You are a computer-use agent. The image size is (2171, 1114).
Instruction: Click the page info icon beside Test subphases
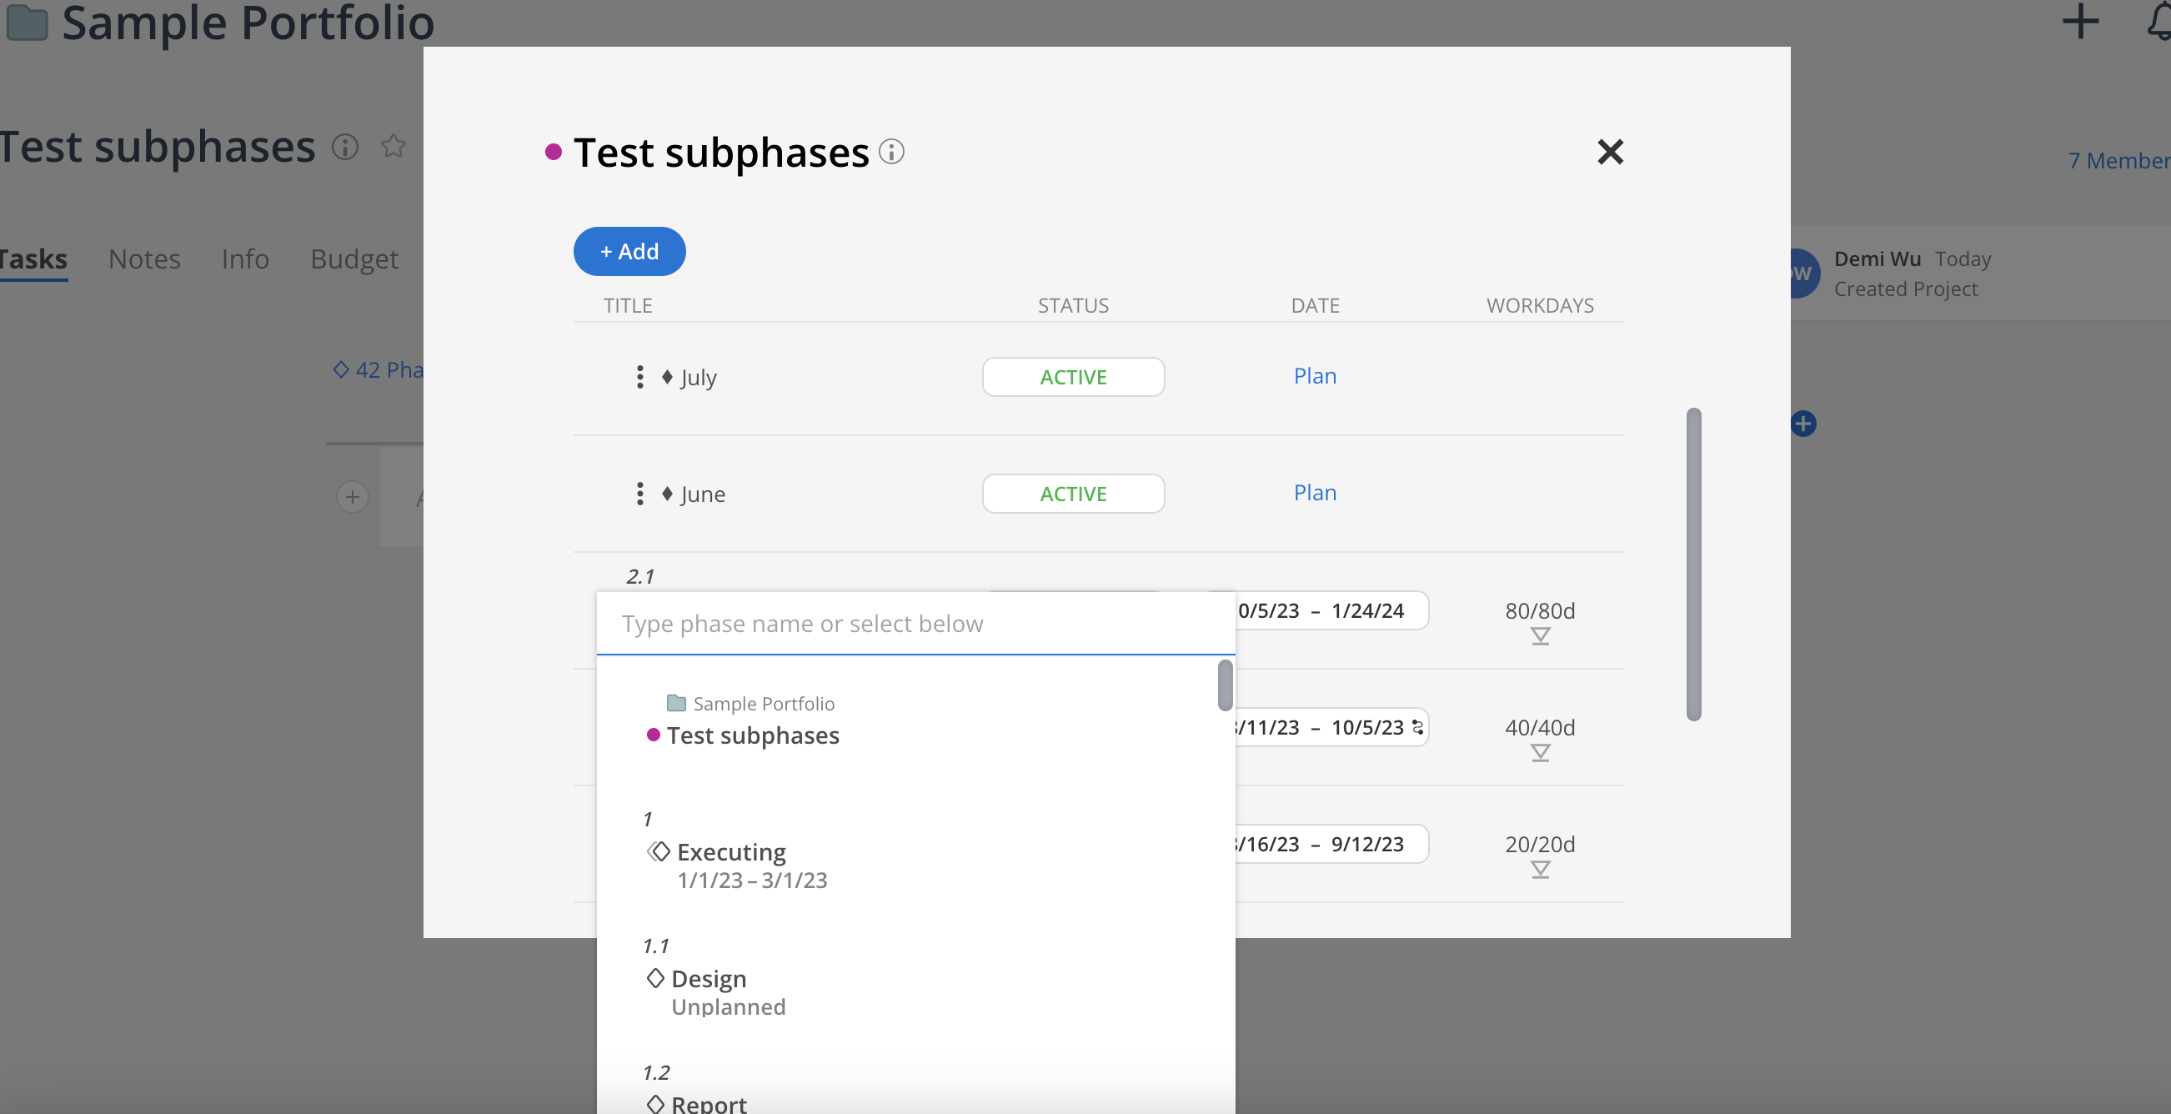click(x=344, y=147)
